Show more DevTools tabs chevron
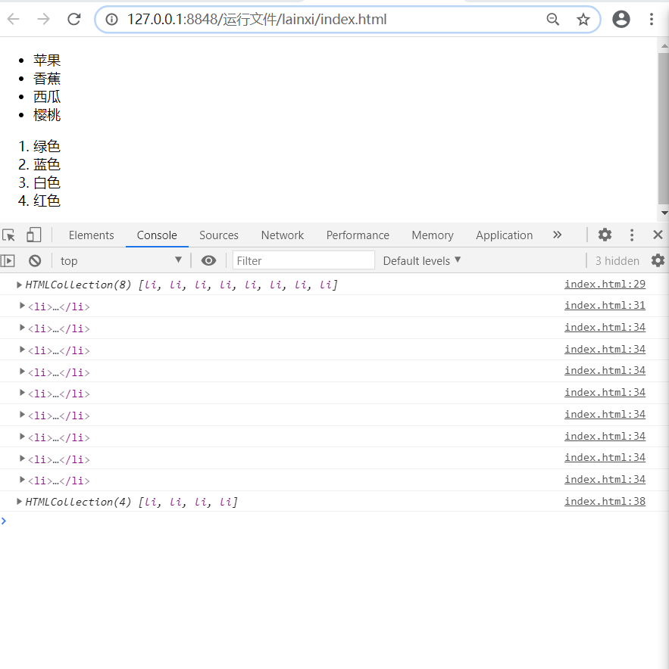The width and height of the screenshot is (669, 669). click(557, 235)
